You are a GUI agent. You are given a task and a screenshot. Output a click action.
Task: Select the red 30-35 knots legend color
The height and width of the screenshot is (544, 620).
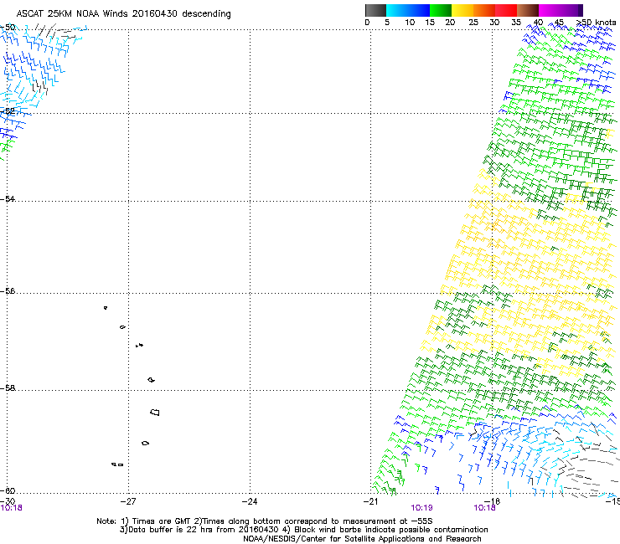tap(506, 10)
